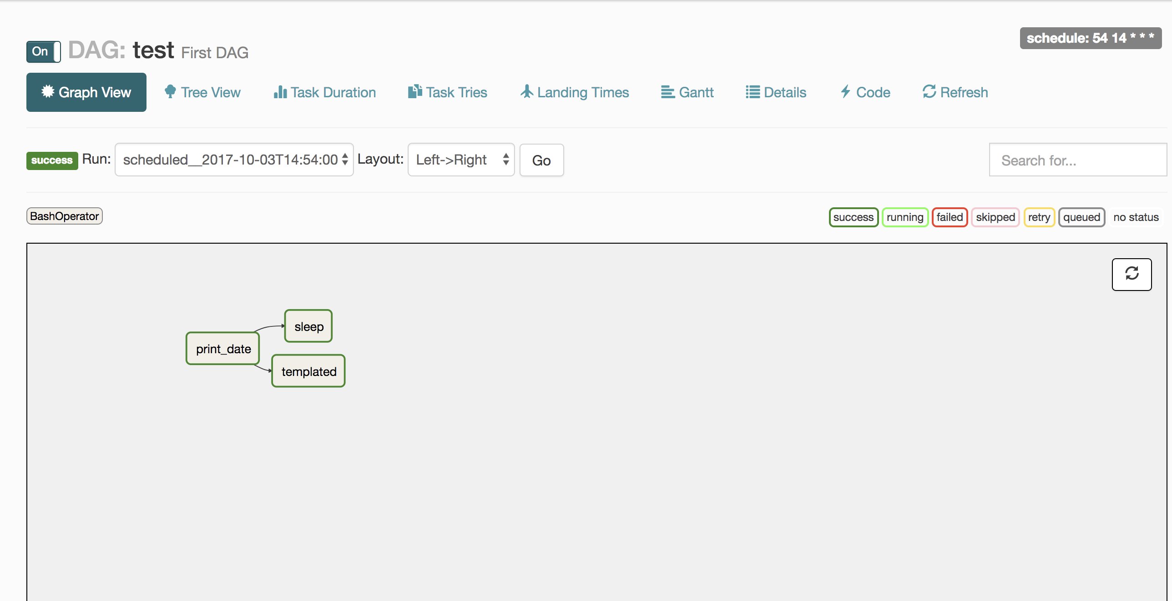Image resolution: width=1172 pixels, height=601 pixels.
Task: Click the Search for input field
Action: (x=1077, y=160)
